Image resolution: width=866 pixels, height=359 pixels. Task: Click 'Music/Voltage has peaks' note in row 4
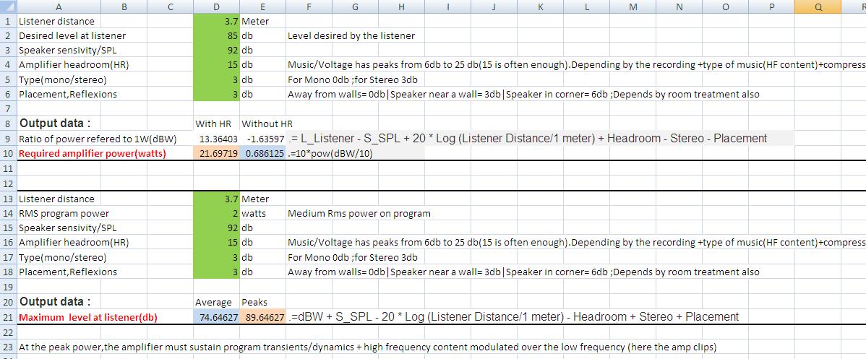click(577, 64)
